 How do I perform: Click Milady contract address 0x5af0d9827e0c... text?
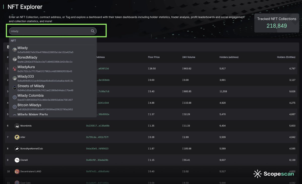pyautogui.click(x=45, y=52)
